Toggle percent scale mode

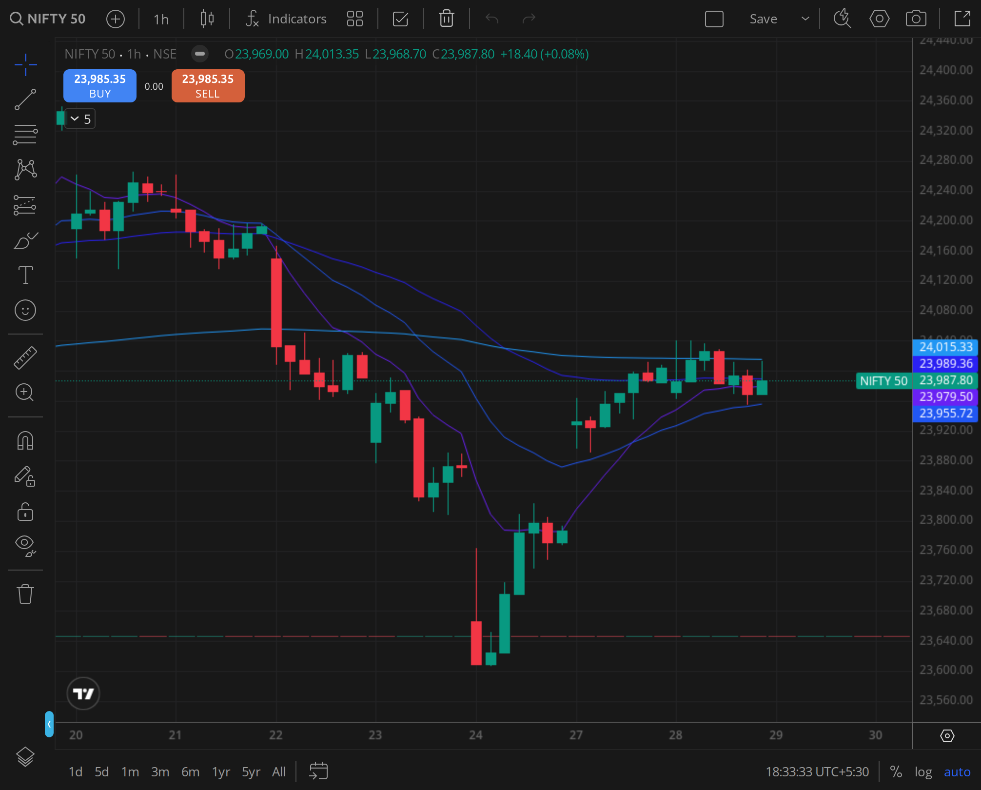(x=896, y=772)
